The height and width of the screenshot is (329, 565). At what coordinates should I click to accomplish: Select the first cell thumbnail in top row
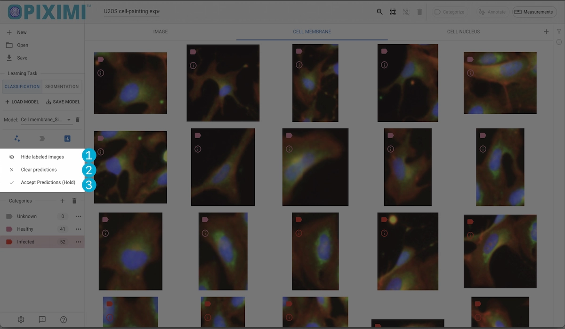[x=130, y=83]
